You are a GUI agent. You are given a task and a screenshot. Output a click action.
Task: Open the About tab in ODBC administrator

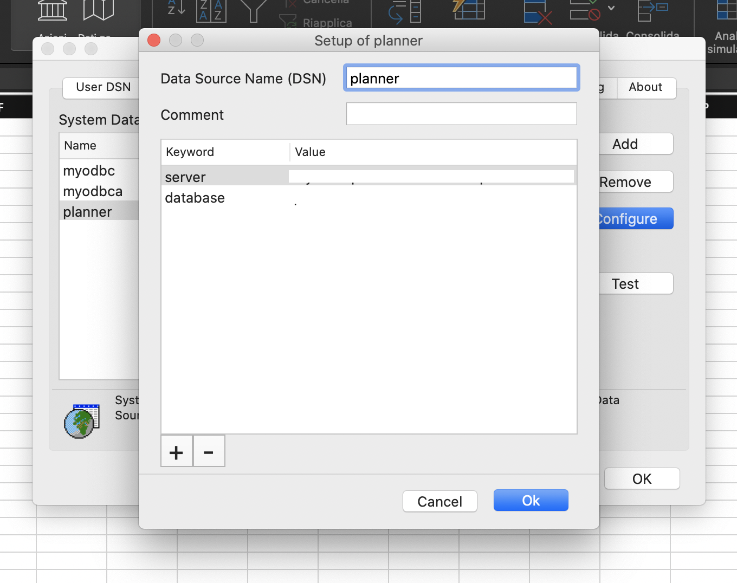pos(646,87)
